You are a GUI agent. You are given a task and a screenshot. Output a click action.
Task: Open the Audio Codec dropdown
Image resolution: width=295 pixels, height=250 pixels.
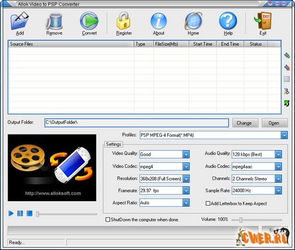[x=278, y=166]
